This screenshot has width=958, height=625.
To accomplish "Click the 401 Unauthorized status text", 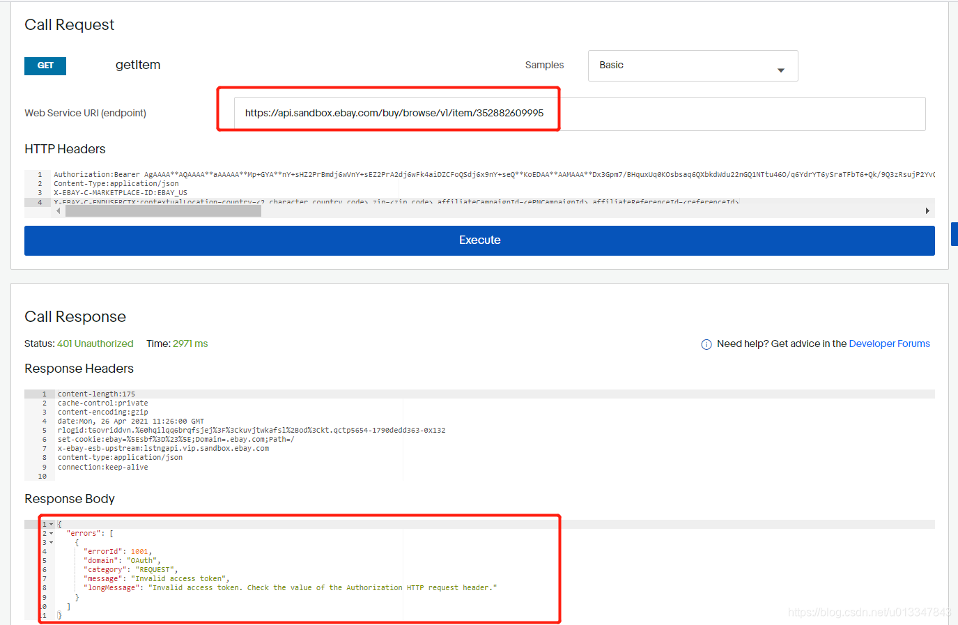I will pos(95,344).
